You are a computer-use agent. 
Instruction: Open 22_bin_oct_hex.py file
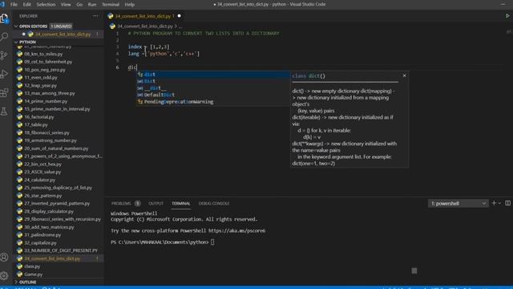(x=42, y=164)
